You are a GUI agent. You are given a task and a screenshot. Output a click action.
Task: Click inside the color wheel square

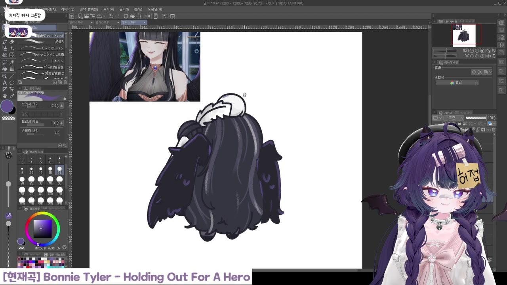pos(42,228)
